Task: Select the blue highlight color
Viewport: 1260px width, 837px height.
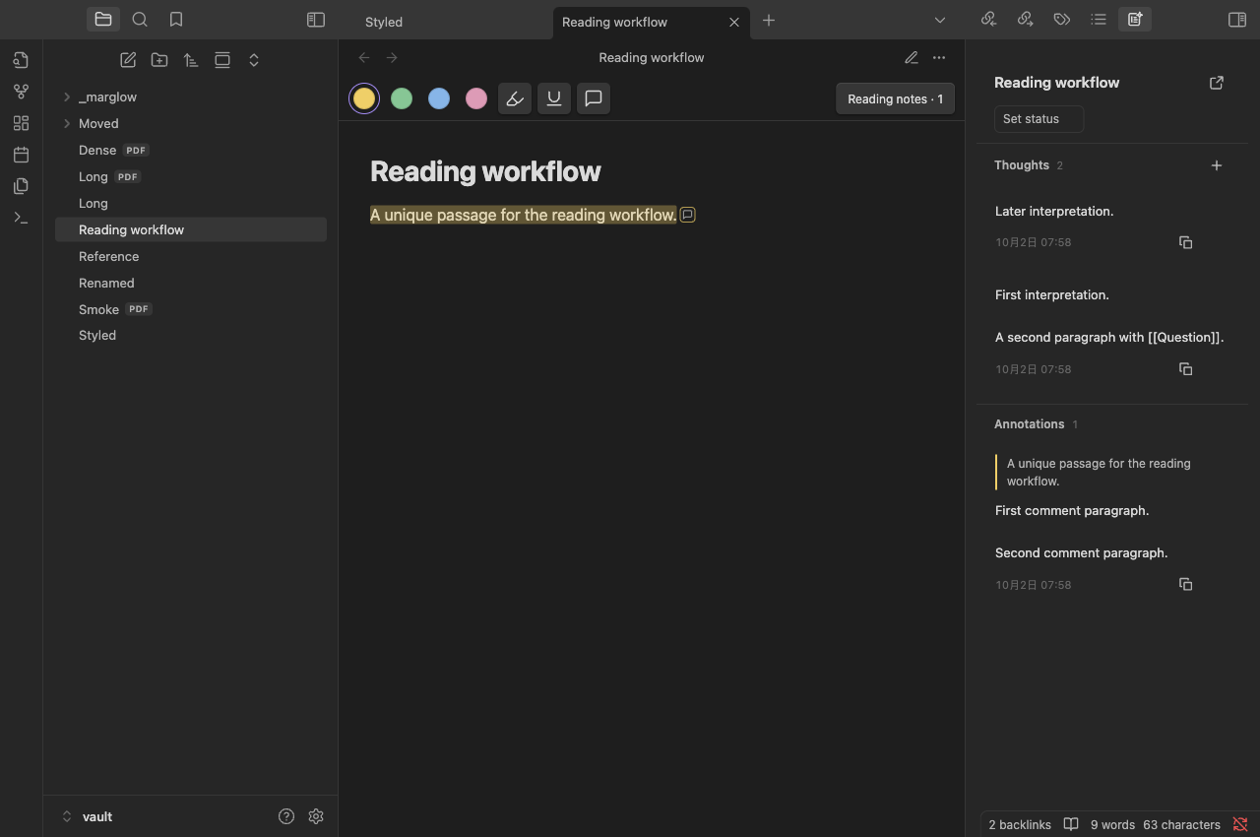Action: tap(439, 98)
